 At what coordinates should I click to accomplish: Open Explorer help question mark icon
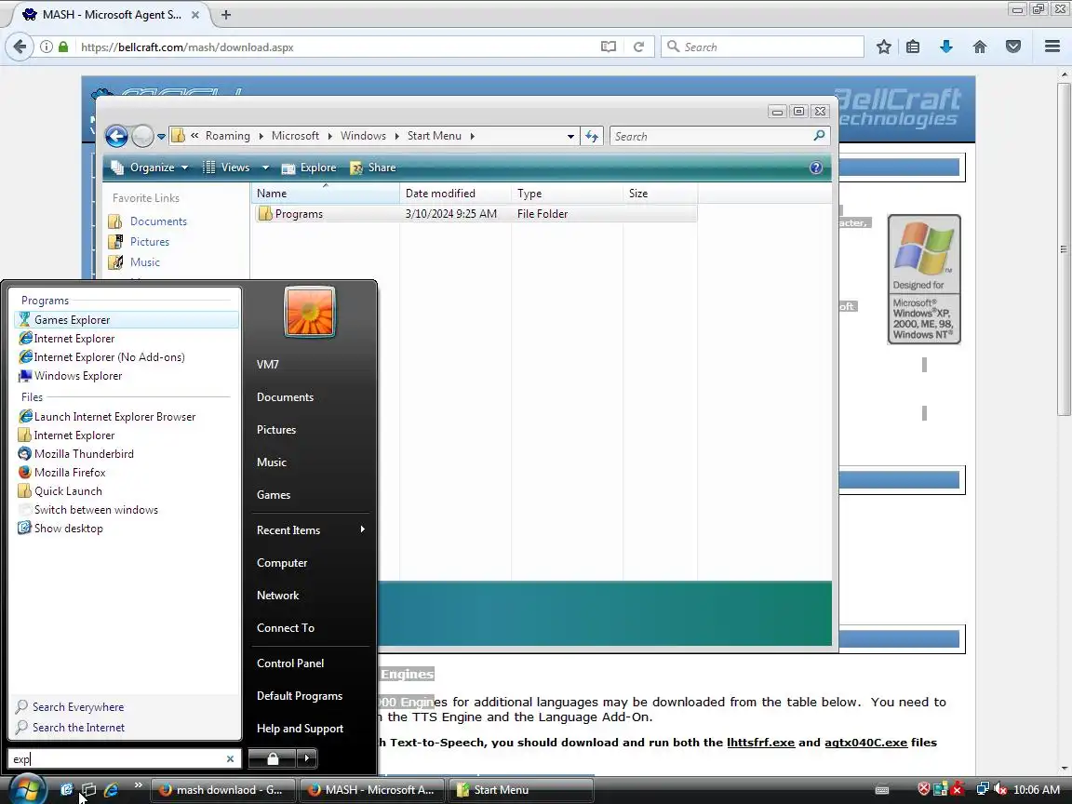[x=815, y=167]
